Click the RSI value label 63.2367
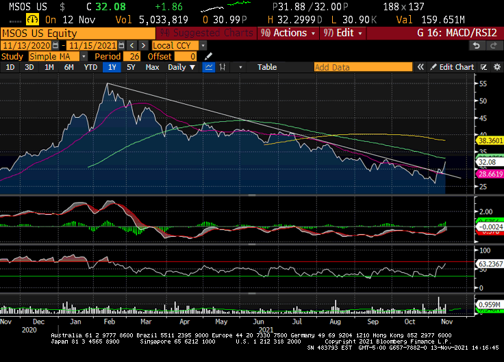The height and width of the screenshot is (362, 504). [490, 264]
